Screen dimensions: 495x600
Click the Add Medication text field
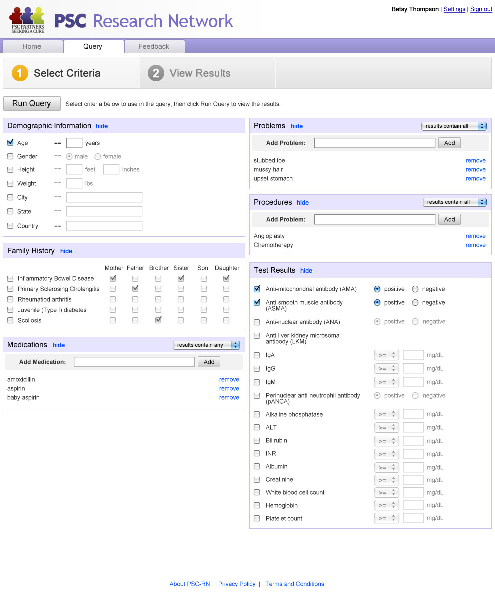134,362
